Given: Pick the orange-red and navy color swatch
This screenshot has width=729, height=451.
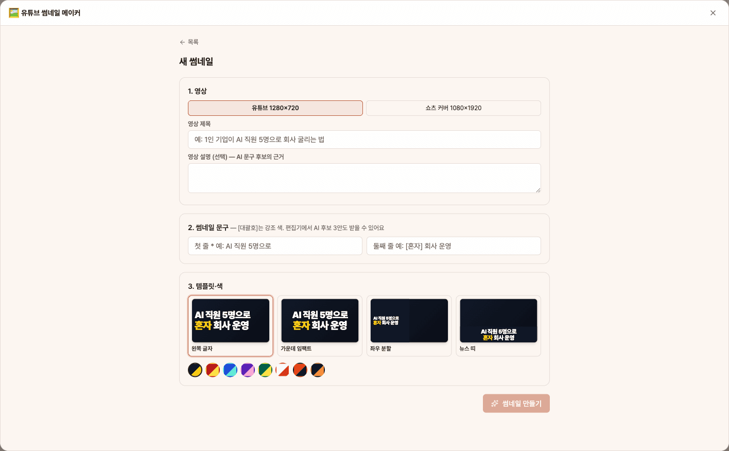Looking at the screenshot, I should pyautogui.click(x=300, y=370).
